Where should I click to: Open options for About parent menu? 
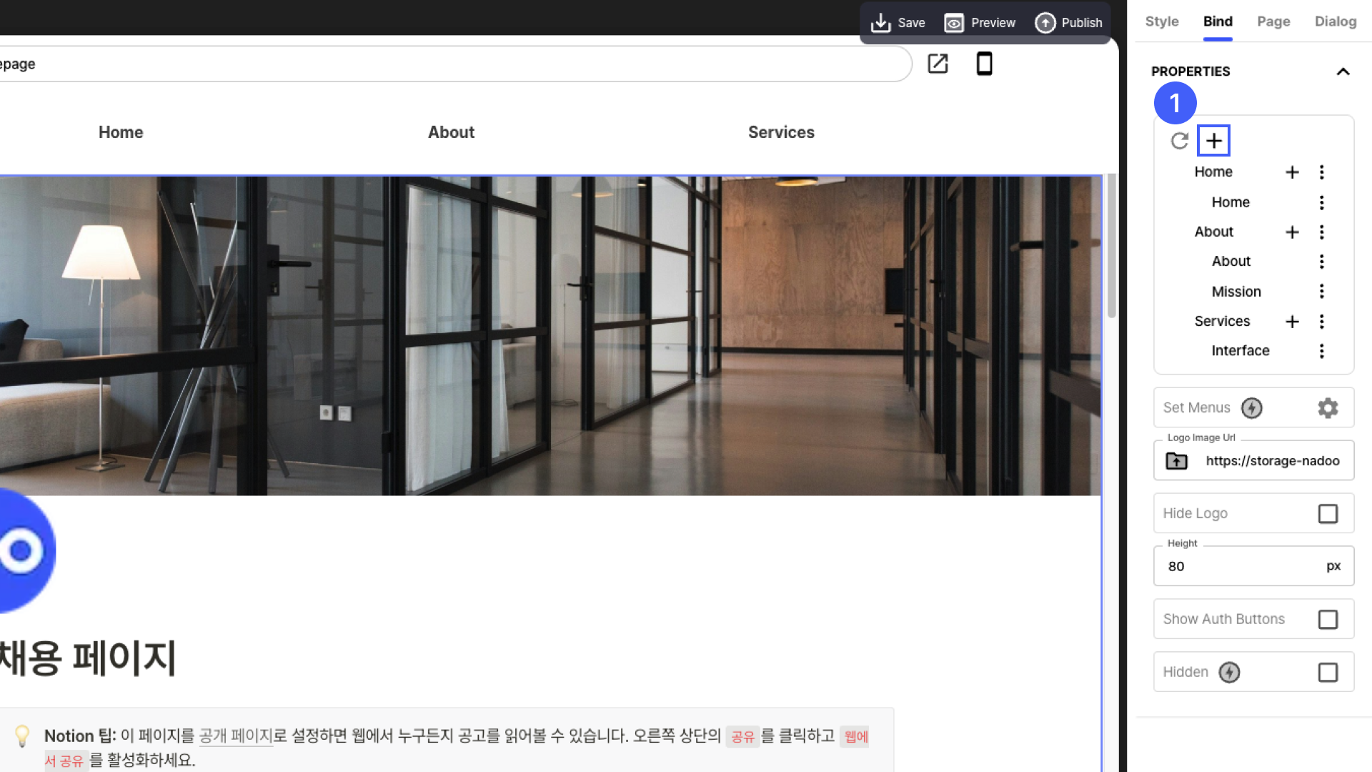[1322, 232]
